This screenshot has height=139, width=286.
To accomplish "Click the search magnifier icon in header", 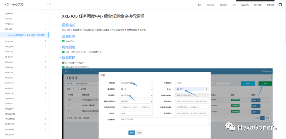I will point(50,5).
